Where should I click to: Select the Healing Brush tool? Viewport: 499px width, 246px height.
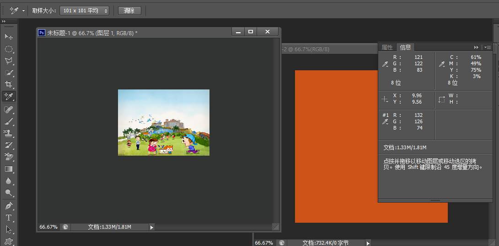pyautogui.click(x=9, y=110)
